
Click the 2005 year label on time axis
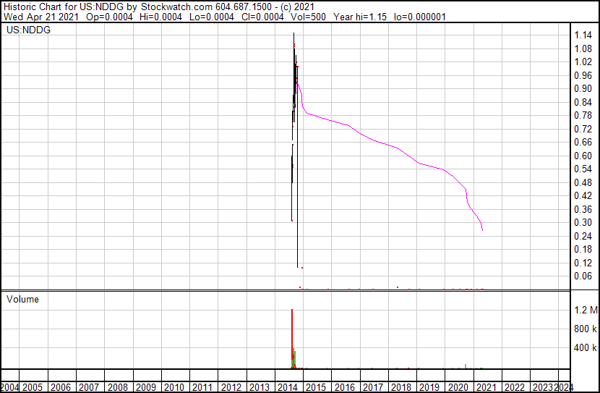(x=33, y=387)
